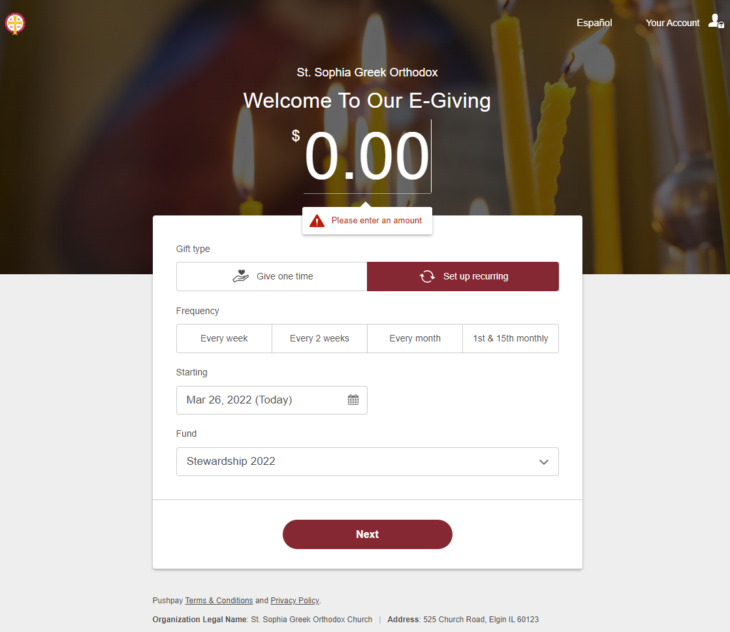This screenshot has width=730, height=632.
Task: Open Your Account menu
Action: coord(673,23)
